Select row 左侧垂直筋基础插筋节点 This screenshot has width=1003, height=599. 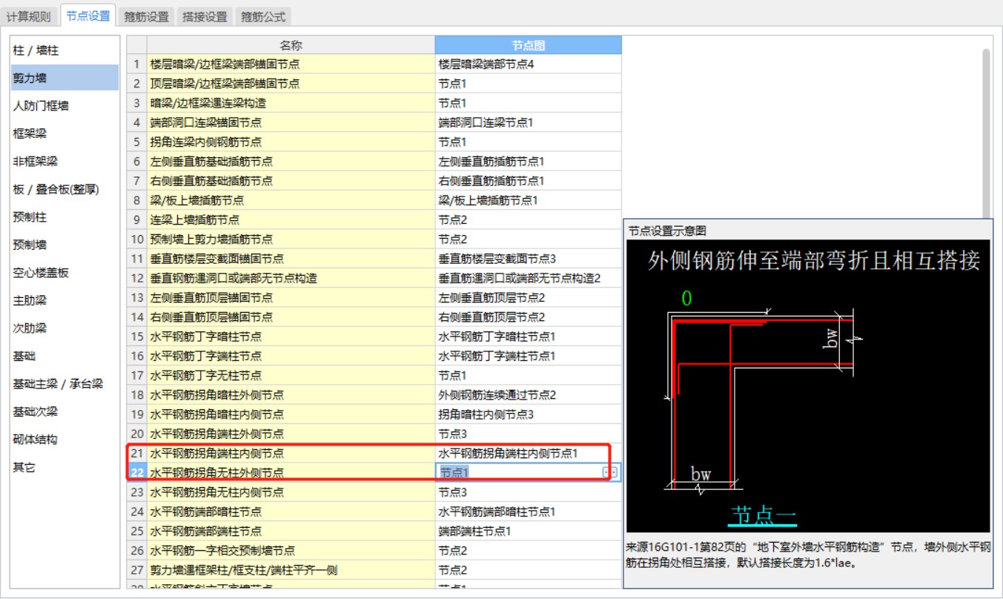[291, 161]
